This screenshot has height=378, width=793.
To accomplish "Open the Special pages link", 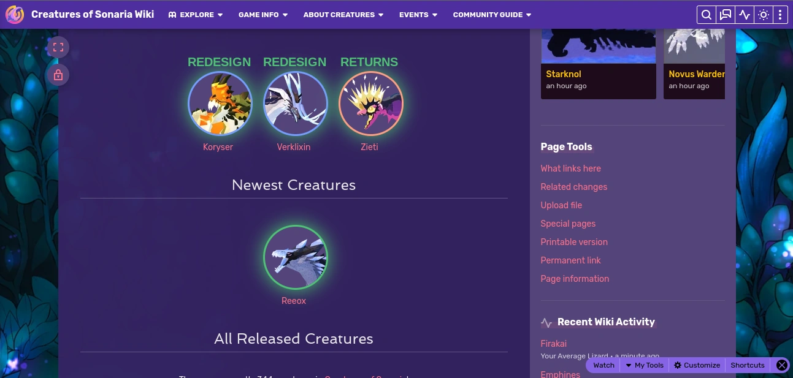I will pos(568,224).
